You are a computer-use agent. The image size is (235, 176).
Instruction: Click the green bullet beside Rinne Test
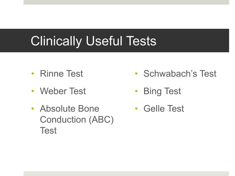click(x=33, y=73)
